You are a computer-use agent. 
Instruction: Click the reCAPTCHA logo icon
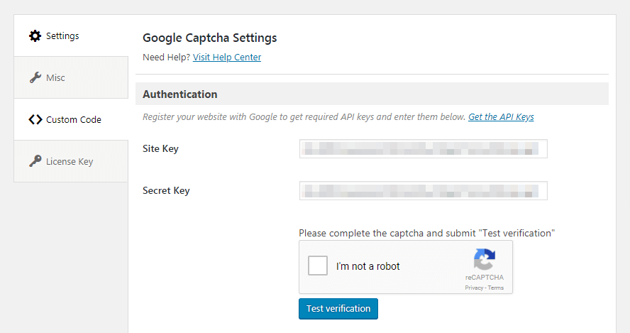(x=485, y=260)
